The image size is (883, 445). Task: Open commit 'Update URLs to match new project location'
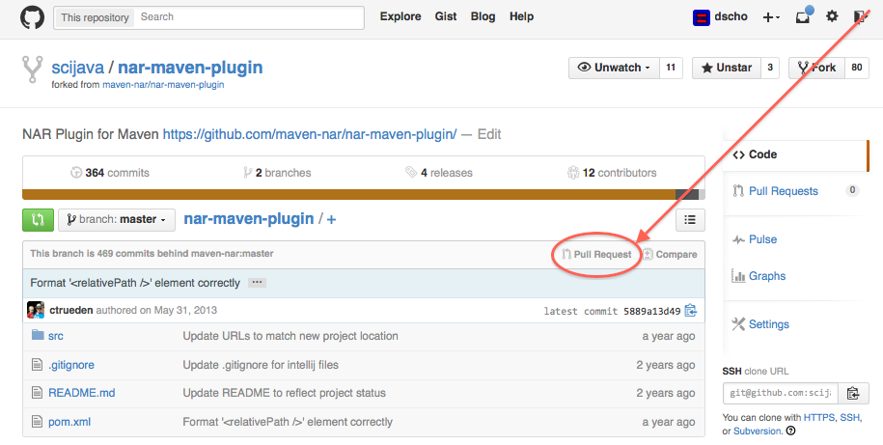(290, 336)
